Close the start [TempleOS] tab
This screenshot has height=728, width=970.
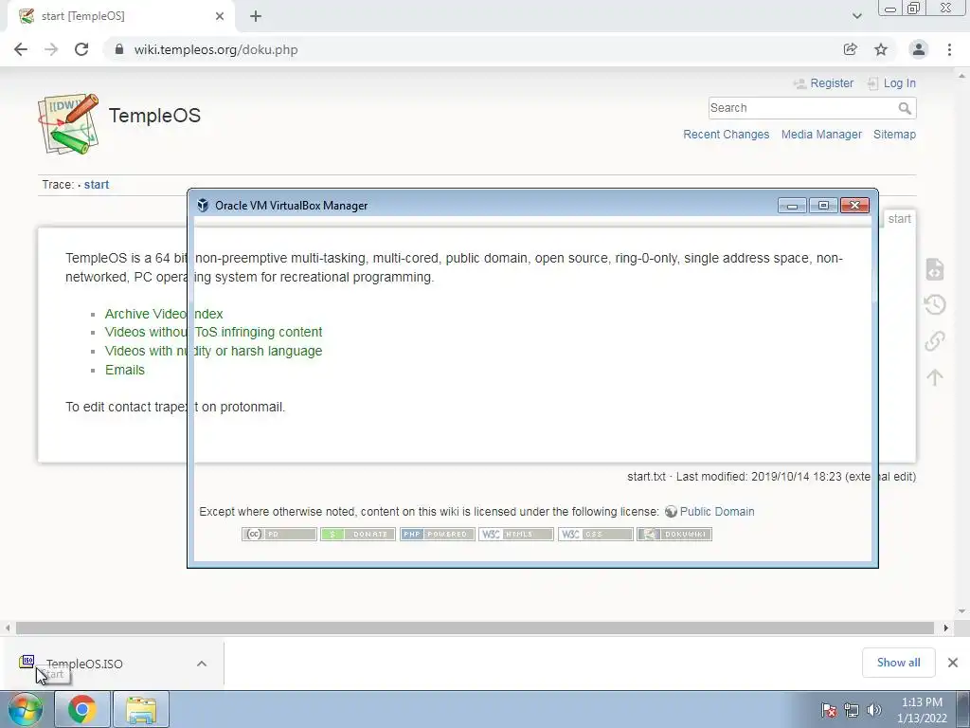220,16
